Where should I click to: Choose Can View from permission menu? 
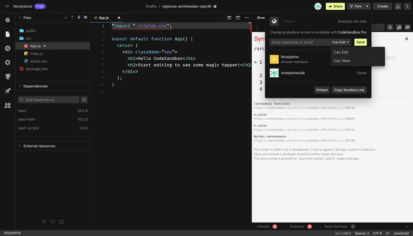[x=357, y=61]
